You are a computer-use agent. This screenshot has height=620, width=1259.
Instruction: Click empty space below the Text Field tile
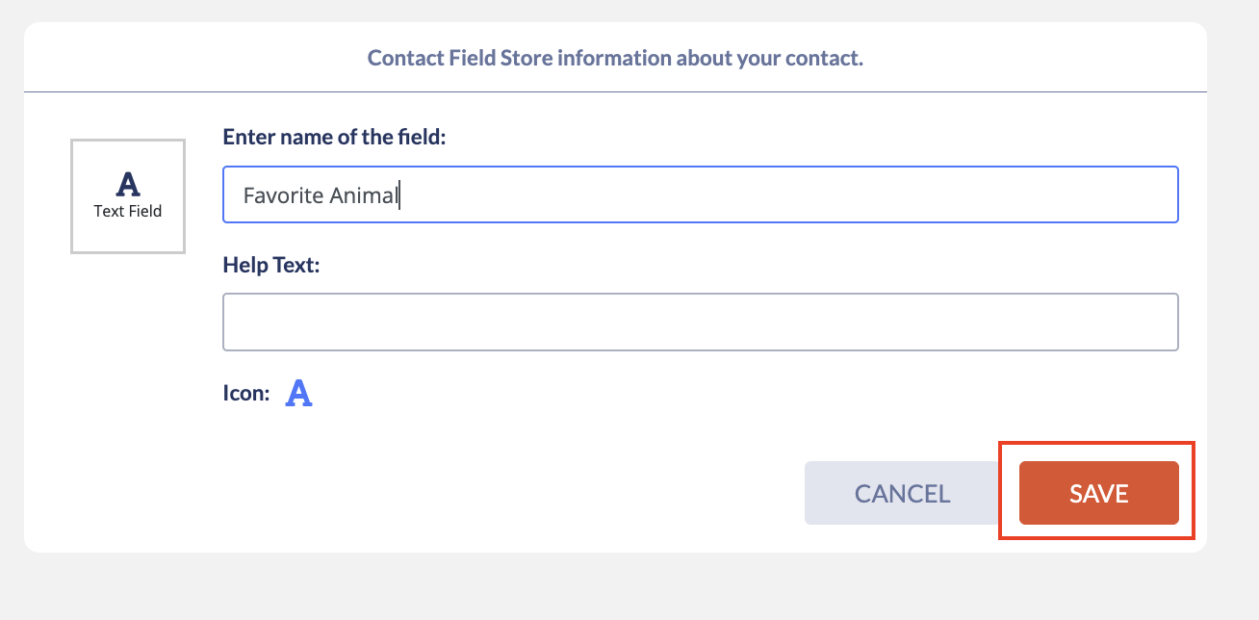point(128,385)
